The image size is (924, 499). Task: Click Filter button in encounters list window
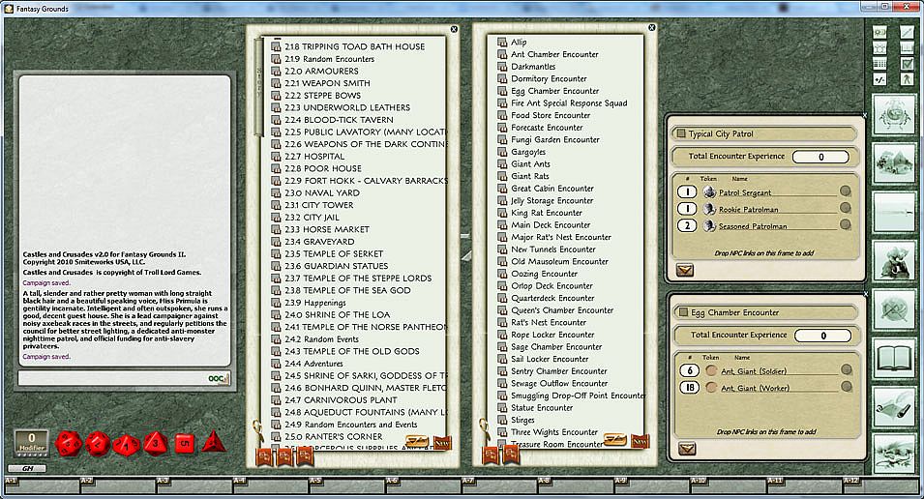(615, 440)
